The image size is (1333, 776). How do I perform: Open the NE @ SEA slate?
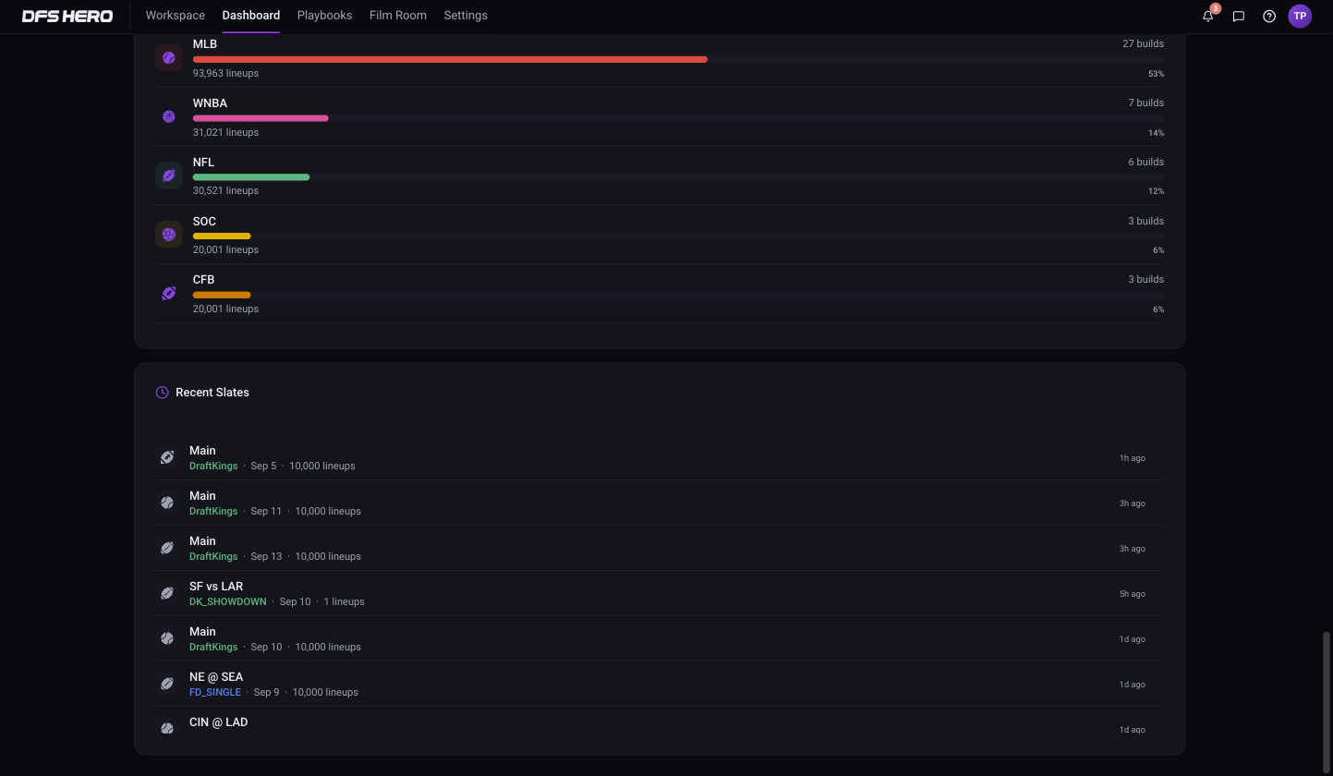[x=660, y=684]
